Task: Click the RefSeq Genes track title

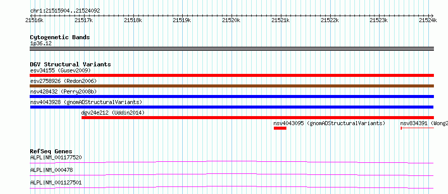Action: (x=51, y=151)
